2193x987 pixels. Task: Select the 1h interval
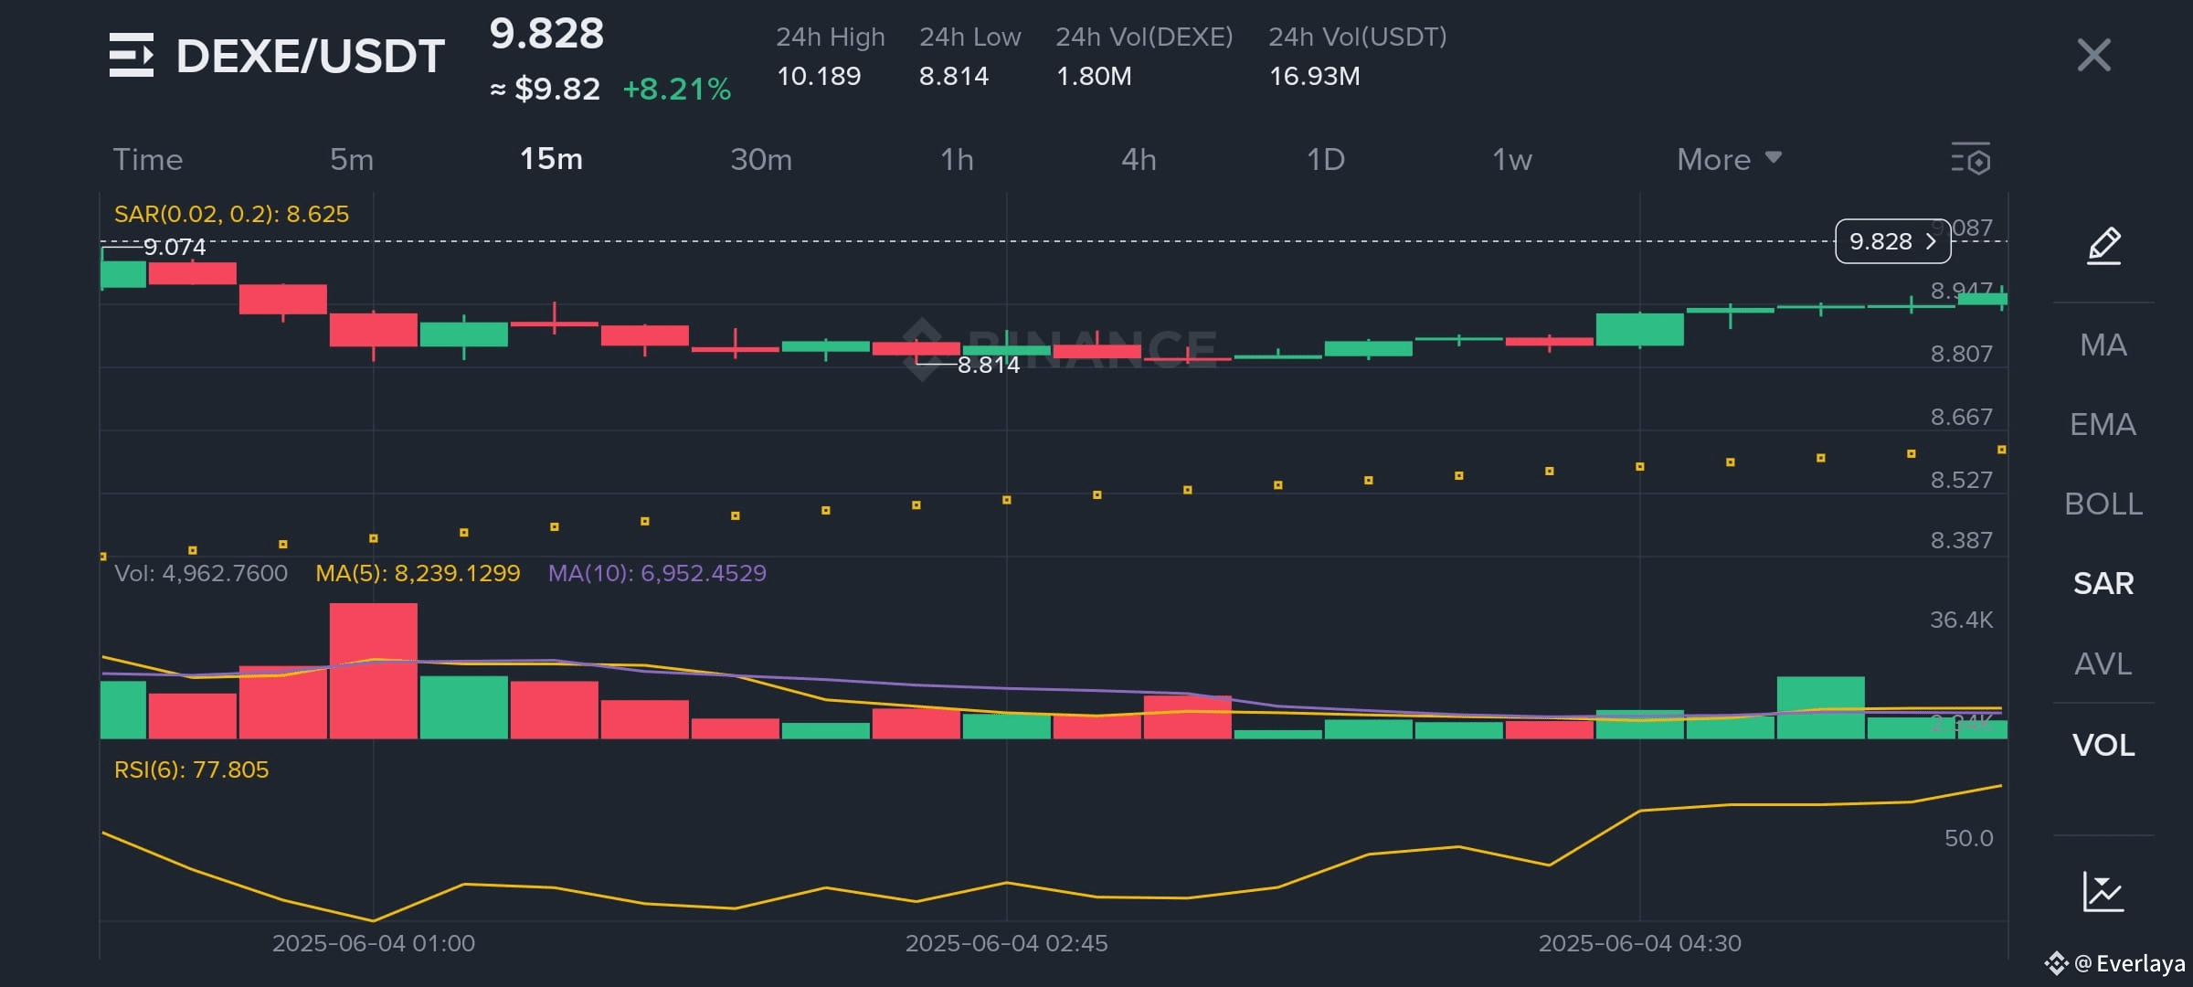(x=957, y=159)
